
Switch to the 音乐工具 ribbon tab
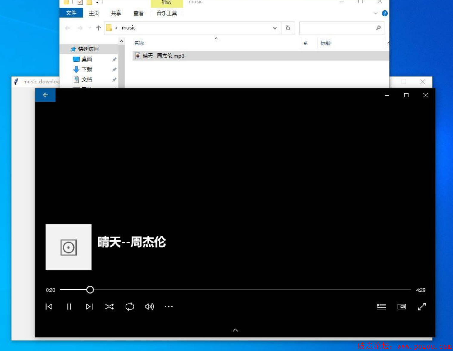[x=167, y=13]
